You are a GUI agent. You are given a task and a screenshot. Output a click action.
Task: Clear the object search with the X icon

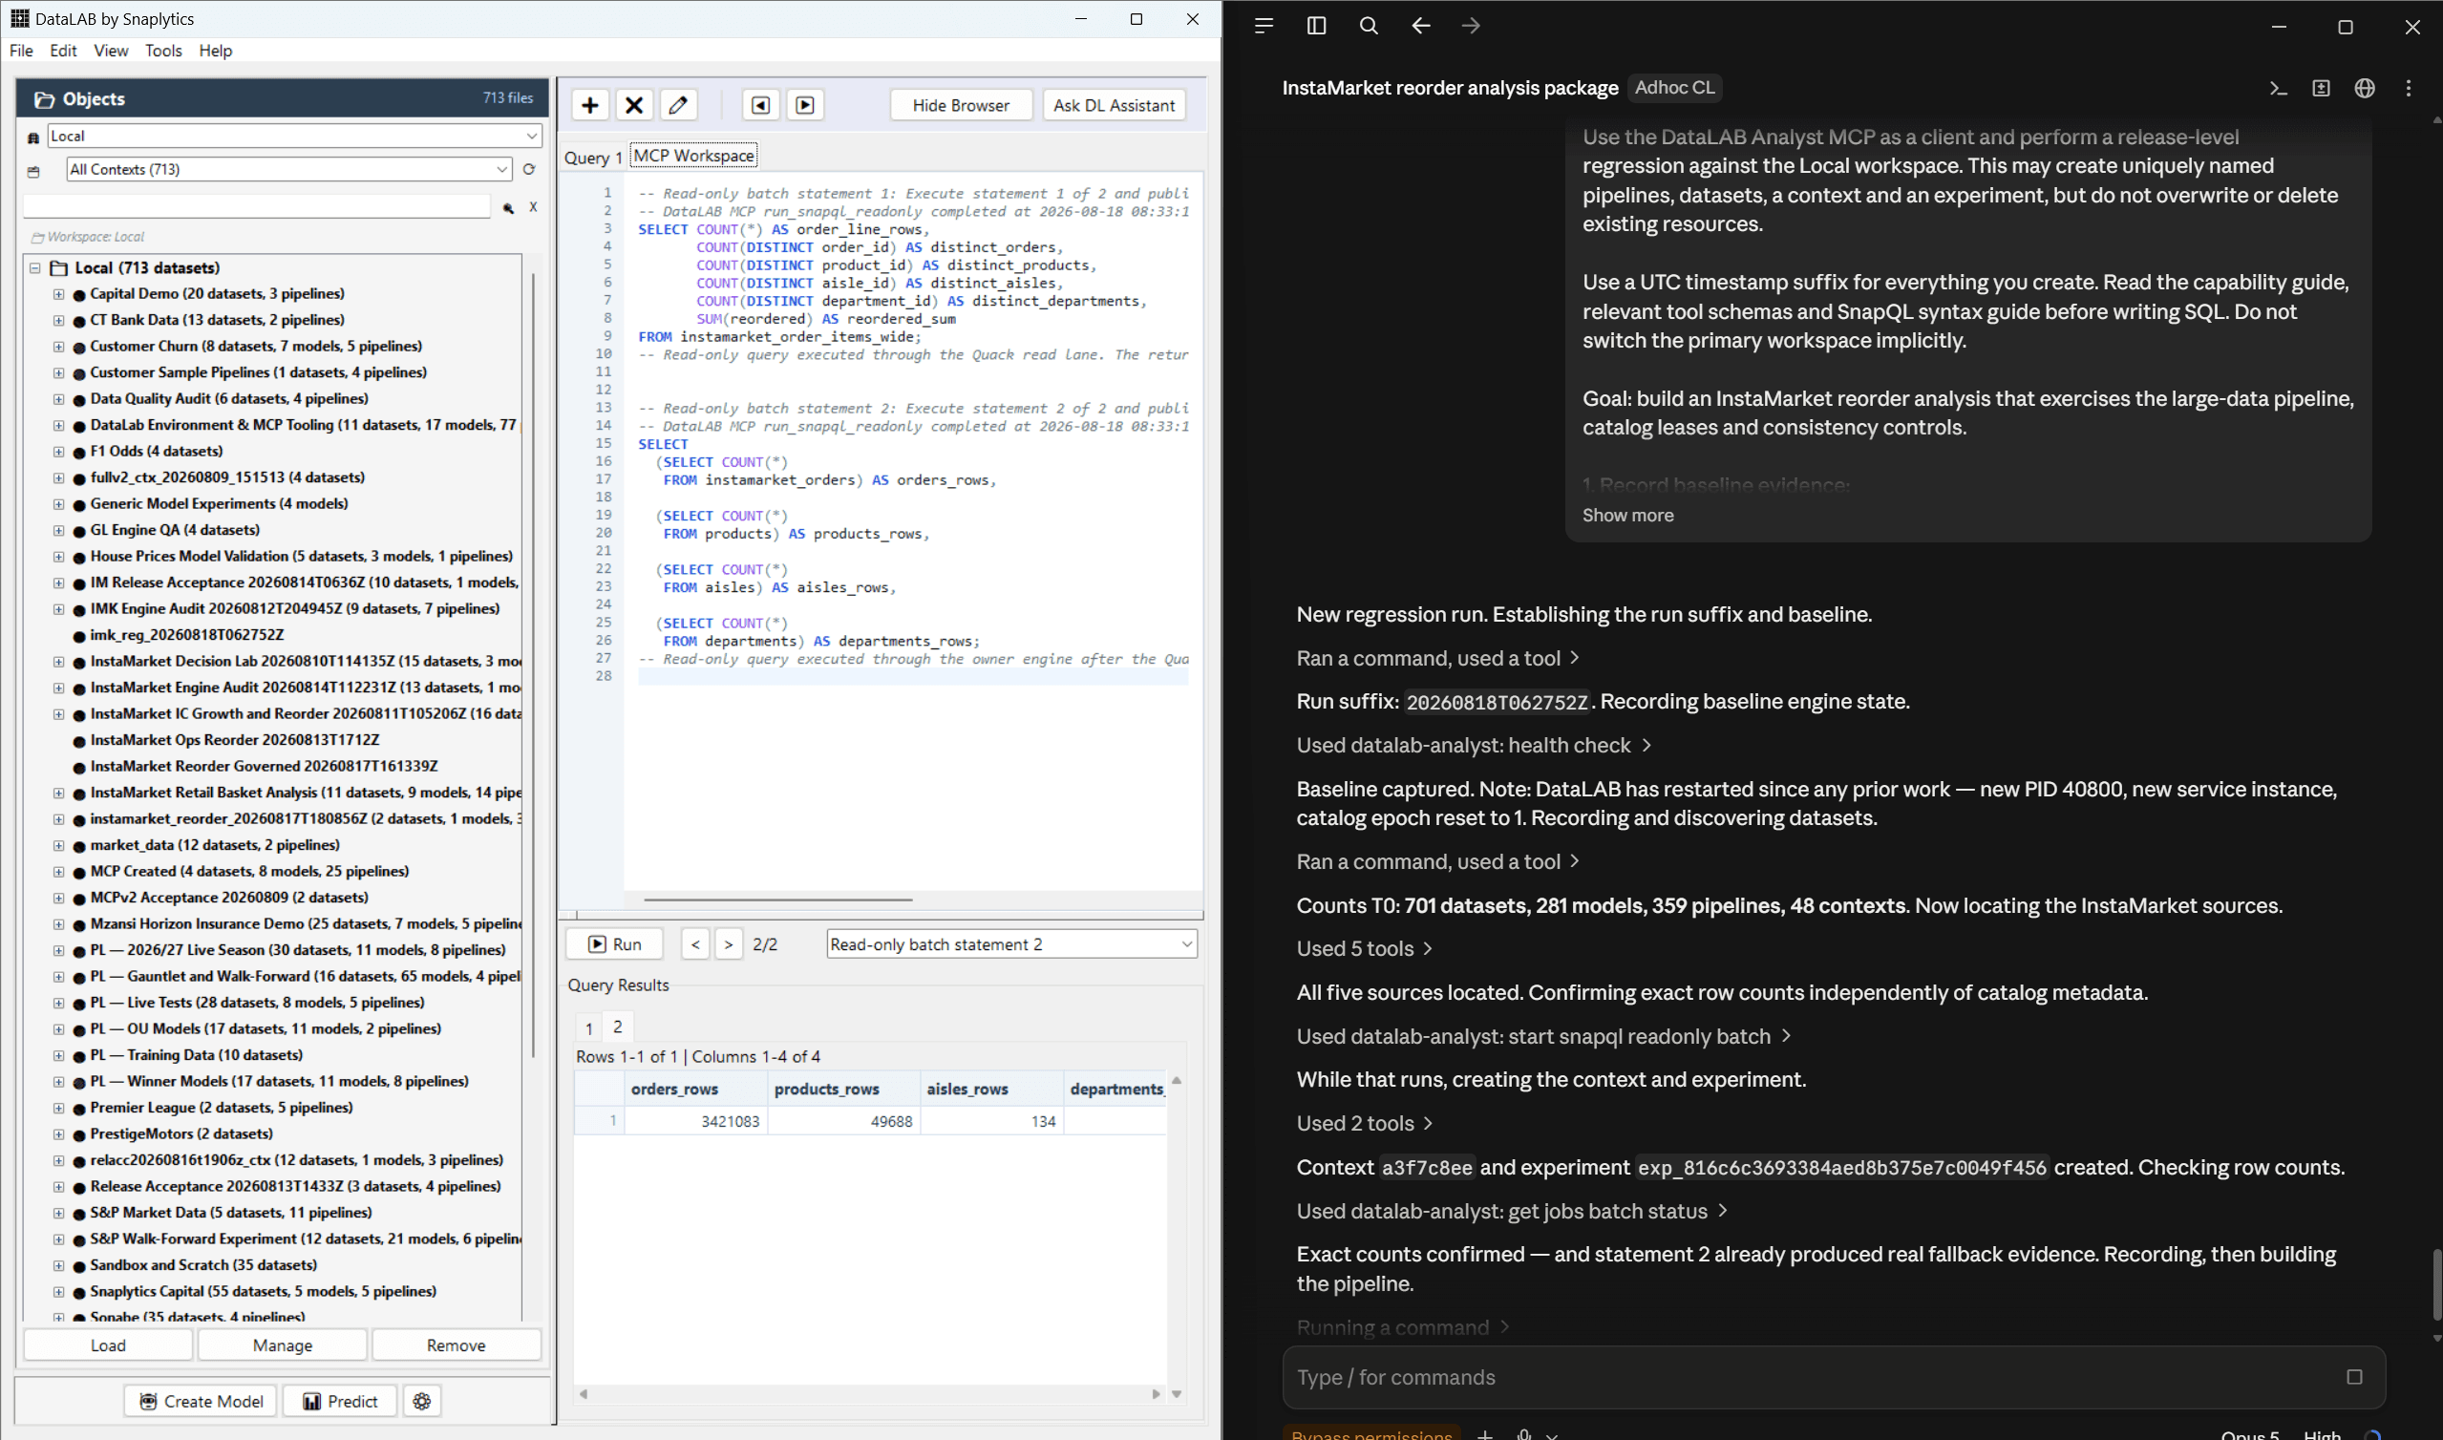[533, 206]
